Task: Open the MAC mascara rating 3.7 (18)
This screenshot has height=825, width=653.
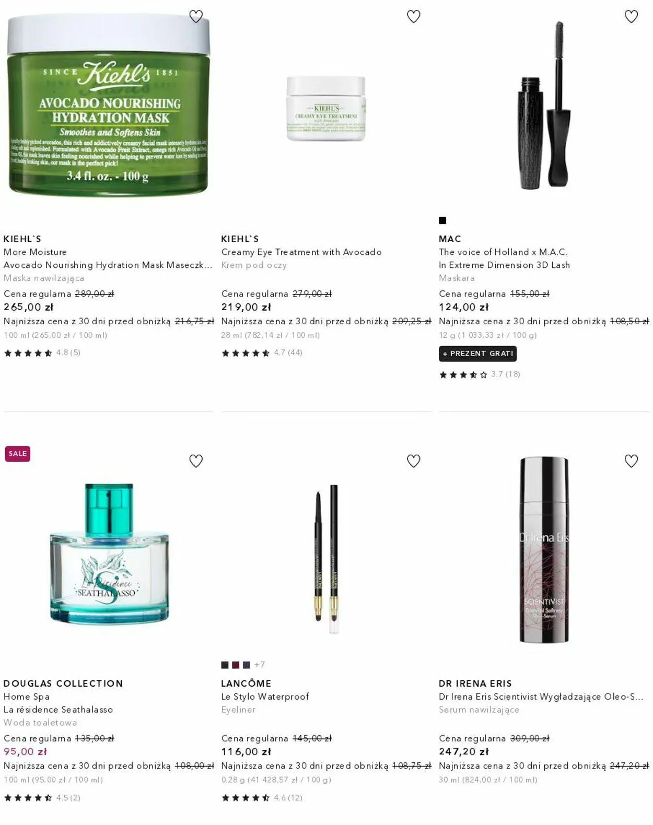Action: pos(480,374)
